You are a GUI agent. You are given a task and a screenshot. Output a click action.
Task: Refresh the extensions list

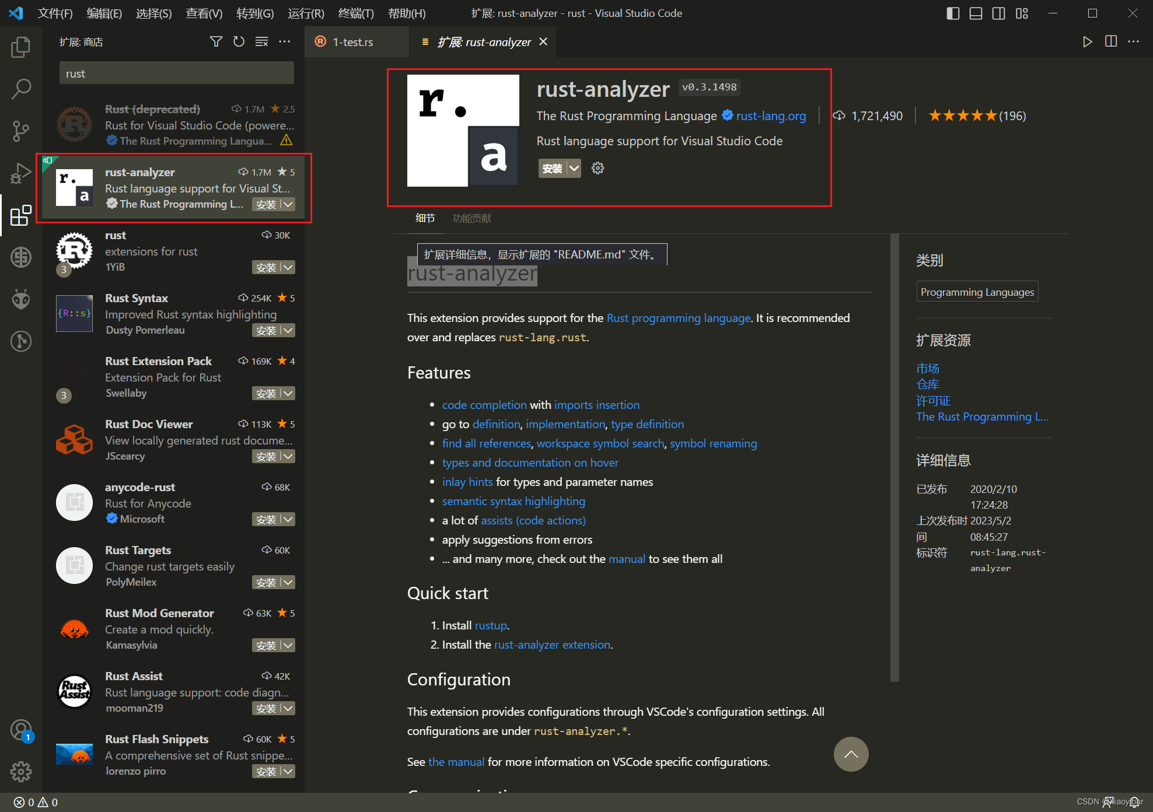(x=239, y=41)
